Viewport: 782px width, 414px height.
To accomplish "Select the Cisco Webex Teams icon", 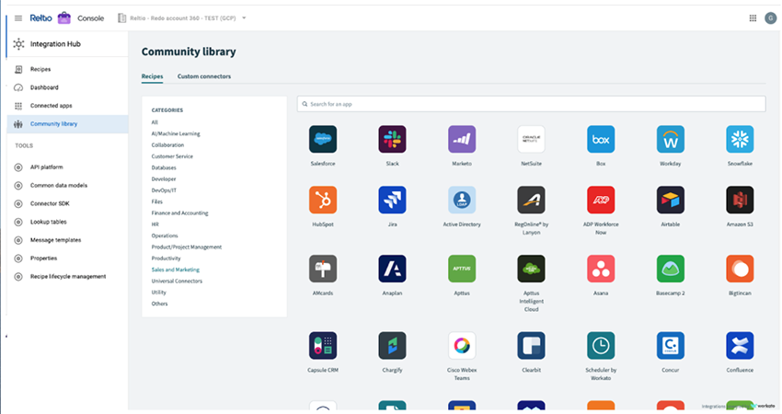I will coord(462,346).
